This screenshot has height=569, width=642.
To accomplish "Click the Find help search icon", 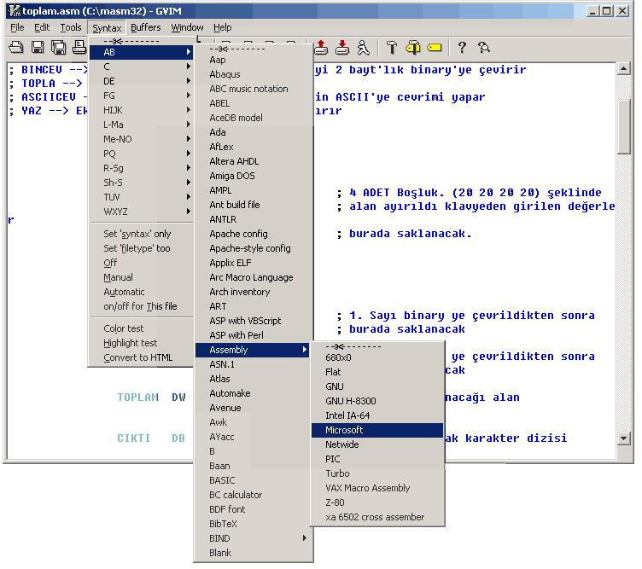I will 484,48.
